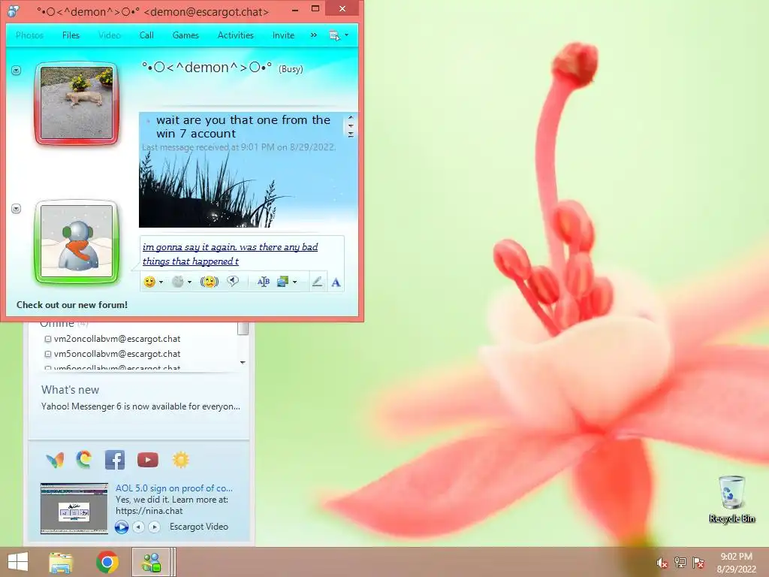The height and width of the screenshot is (577, 769).
Task: Open the winks gray face icon
Action: point(177,282)
